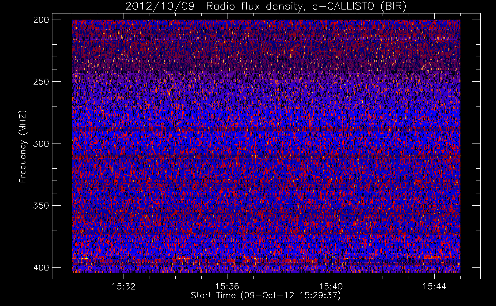Select the 250 frequency tick label
This screenshot has width=496, height=306.
pyautogui.click(x=41, y=82)
